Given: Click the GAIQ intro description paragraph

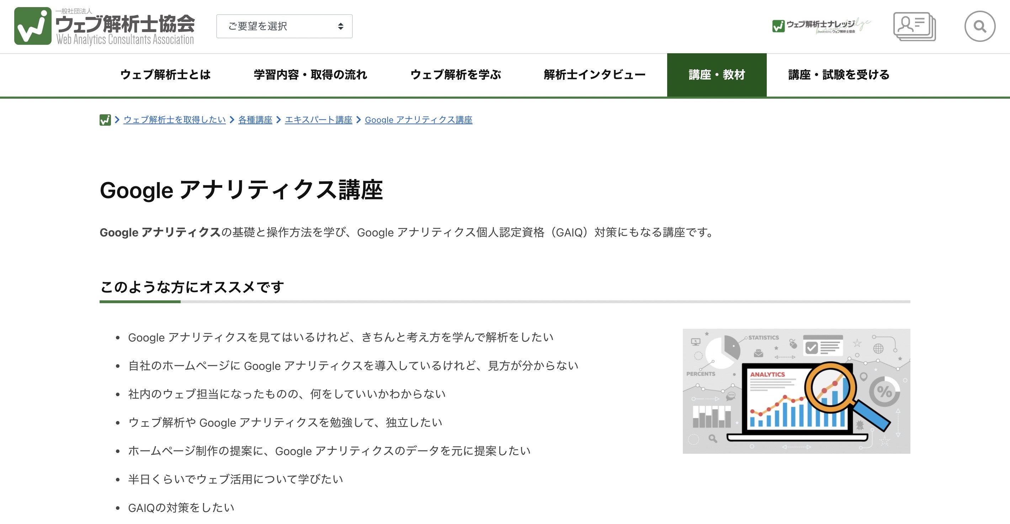Looking at the screenshot, I should click(408, 233).
